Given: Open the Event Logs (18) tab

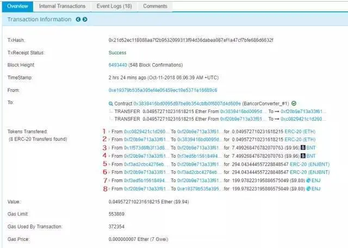Looking at the screenshot, I should [114, 6].
